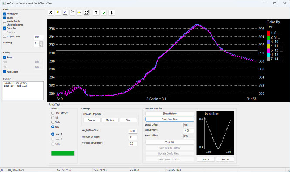290x172 pixels.
Task: Click the green status bar indicator
Action: [x=63, y=153]
